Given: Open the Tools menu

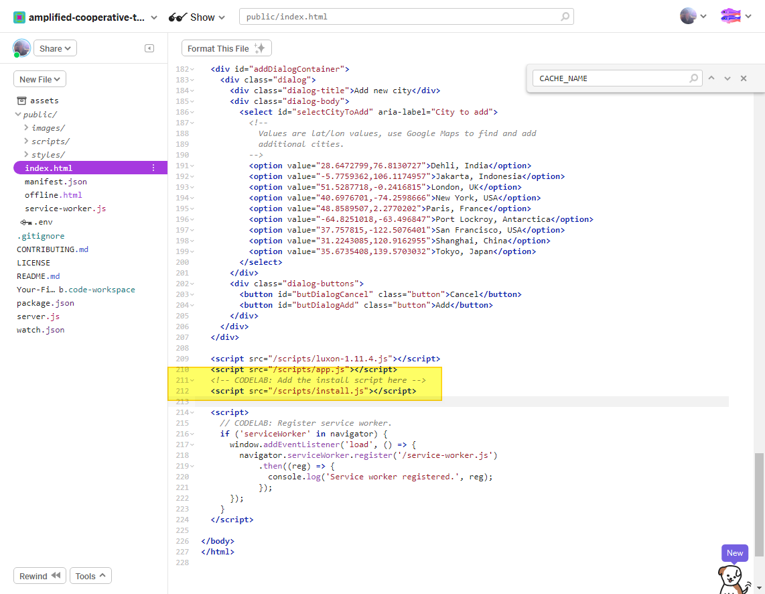Looking at the screenshot, I should pyautogui.click(x=90, y=576).
